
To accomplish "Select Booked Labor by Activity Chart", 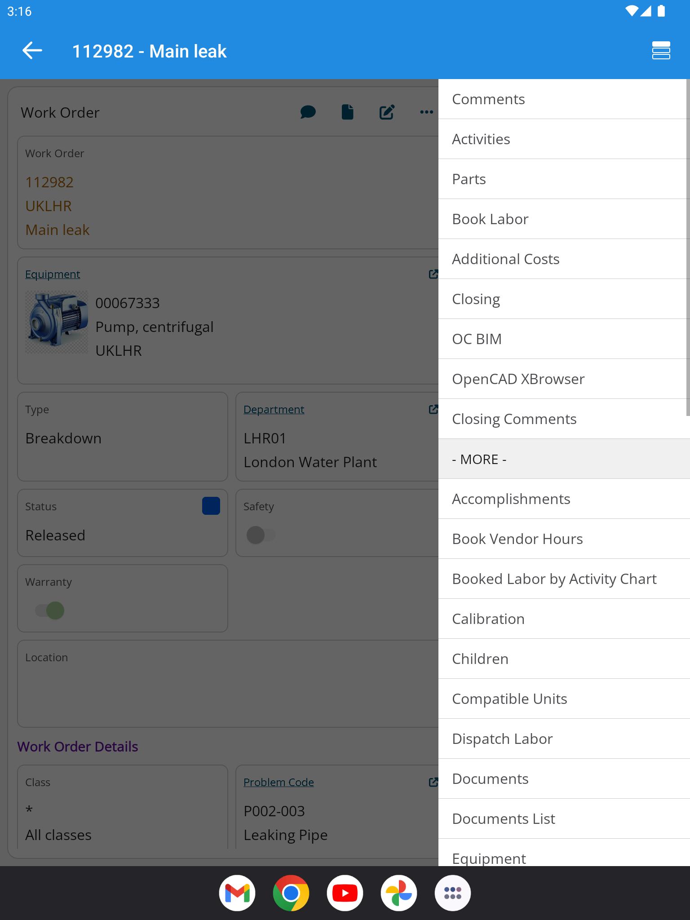I will (x=564, y=579).
